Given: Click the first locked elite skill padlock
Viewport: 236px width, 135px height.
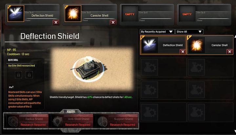Looking at the screenshot, I should click(18, 75).
